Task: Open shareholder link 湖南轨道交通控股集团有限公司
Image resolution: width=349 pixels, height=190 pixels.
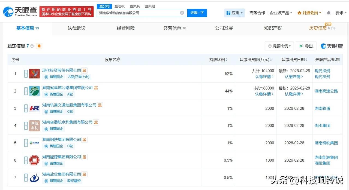Action: click(x=69, y=105)
